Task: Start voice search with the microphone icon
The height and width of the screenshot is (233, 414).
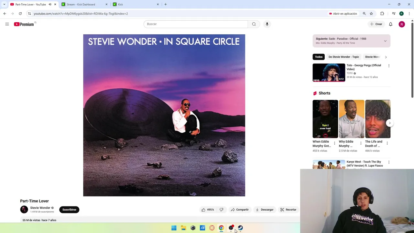Action: coord(267,24)
